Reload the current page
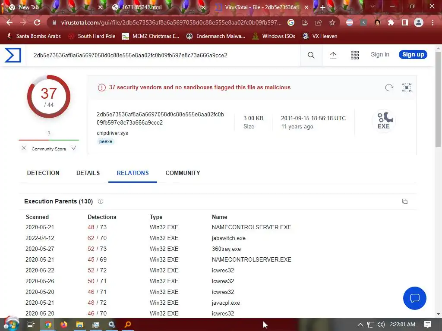Screen dimensions: 442x331 37,22
